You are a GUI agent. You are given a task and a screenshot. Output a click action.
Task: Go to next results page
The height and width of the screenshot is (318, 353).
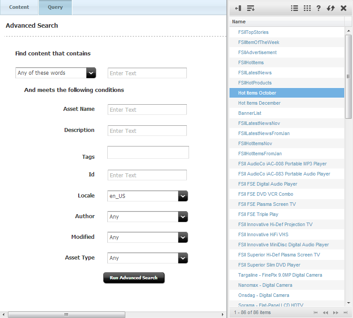tap(336, 313)
